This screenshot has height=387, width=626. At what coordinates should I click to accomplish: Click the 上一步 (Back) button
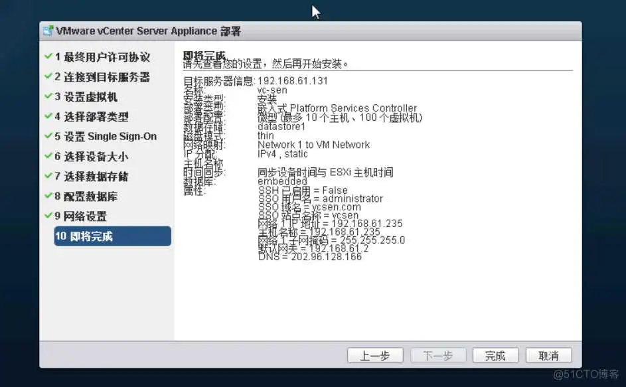pyautogui.click(x=375, y=355)
